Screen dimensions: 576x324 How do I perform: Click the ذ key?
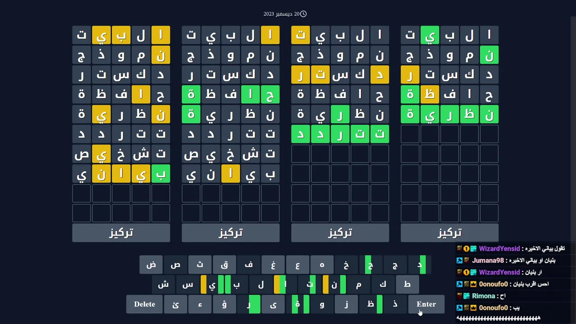tap(394, 304)
